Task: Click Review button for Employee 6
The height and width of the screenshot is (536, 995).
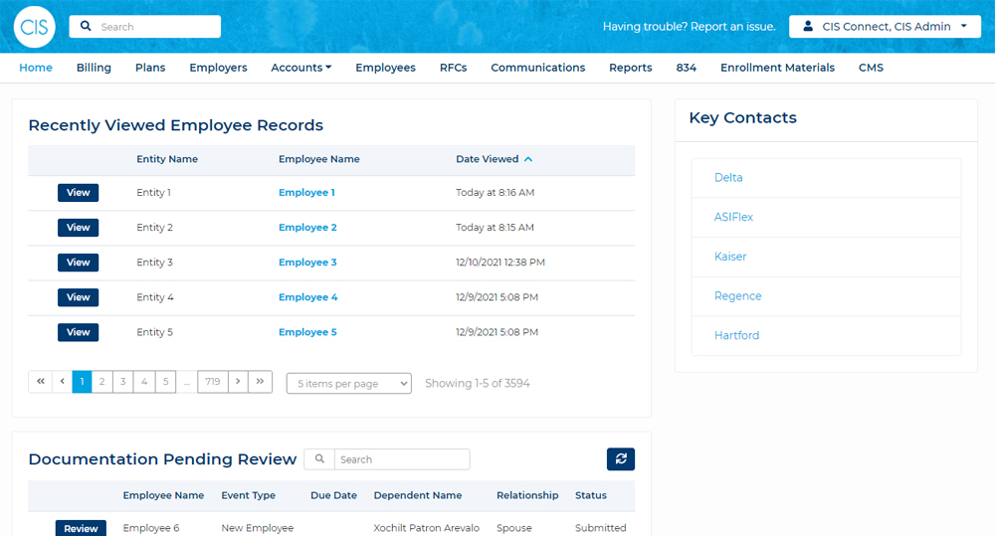Action: click(81, 528)
